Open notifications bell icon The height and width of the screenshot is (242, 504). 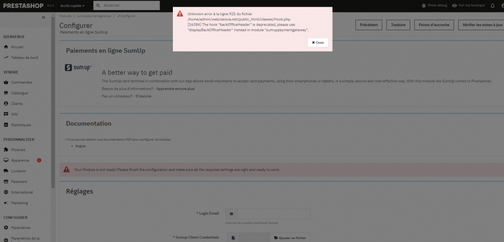492,6
